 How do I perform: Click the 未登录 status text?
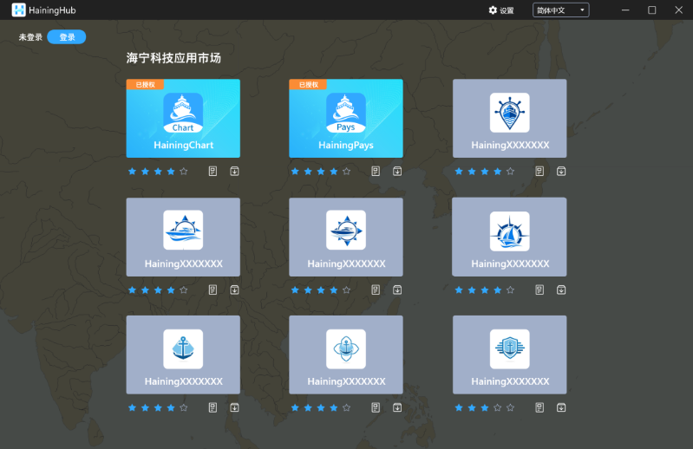coord(30,37)
